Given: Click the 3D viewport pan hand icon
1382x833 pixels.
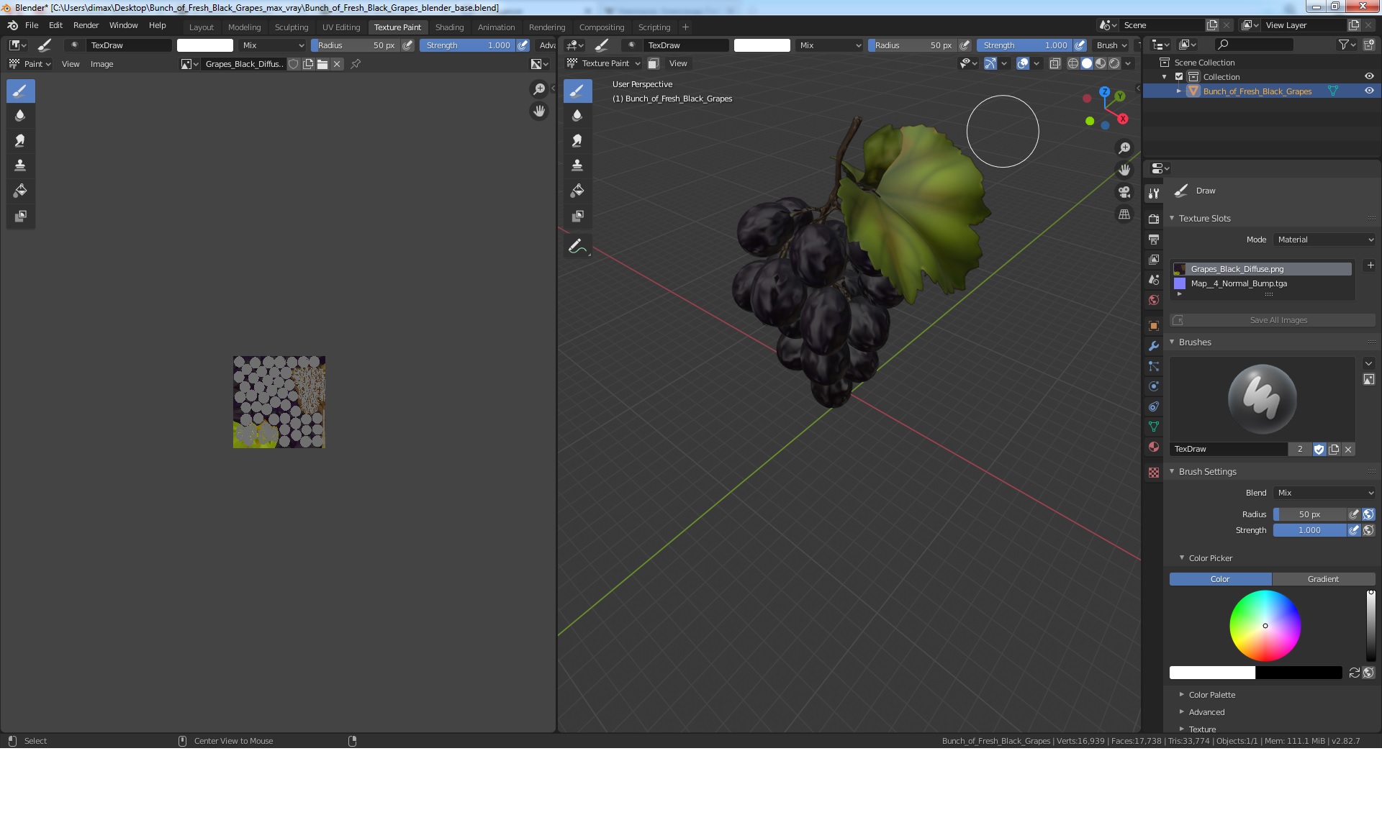Looking at the screenshot, I should (x=1124, y=170).
